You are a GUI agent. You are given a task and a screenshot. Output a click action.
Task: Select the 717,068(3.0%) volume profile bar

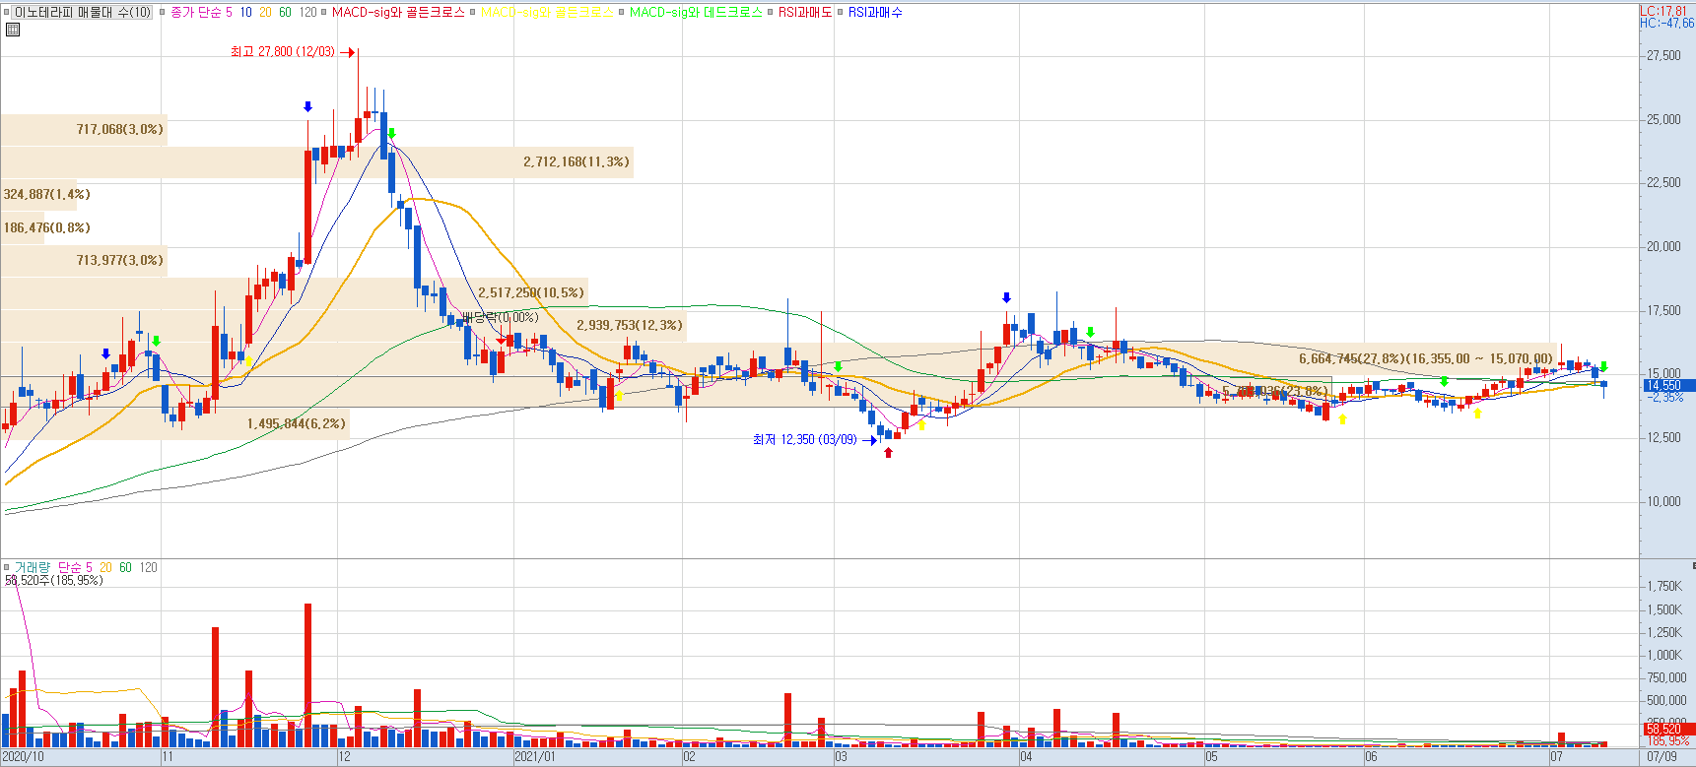coord(84,130)
